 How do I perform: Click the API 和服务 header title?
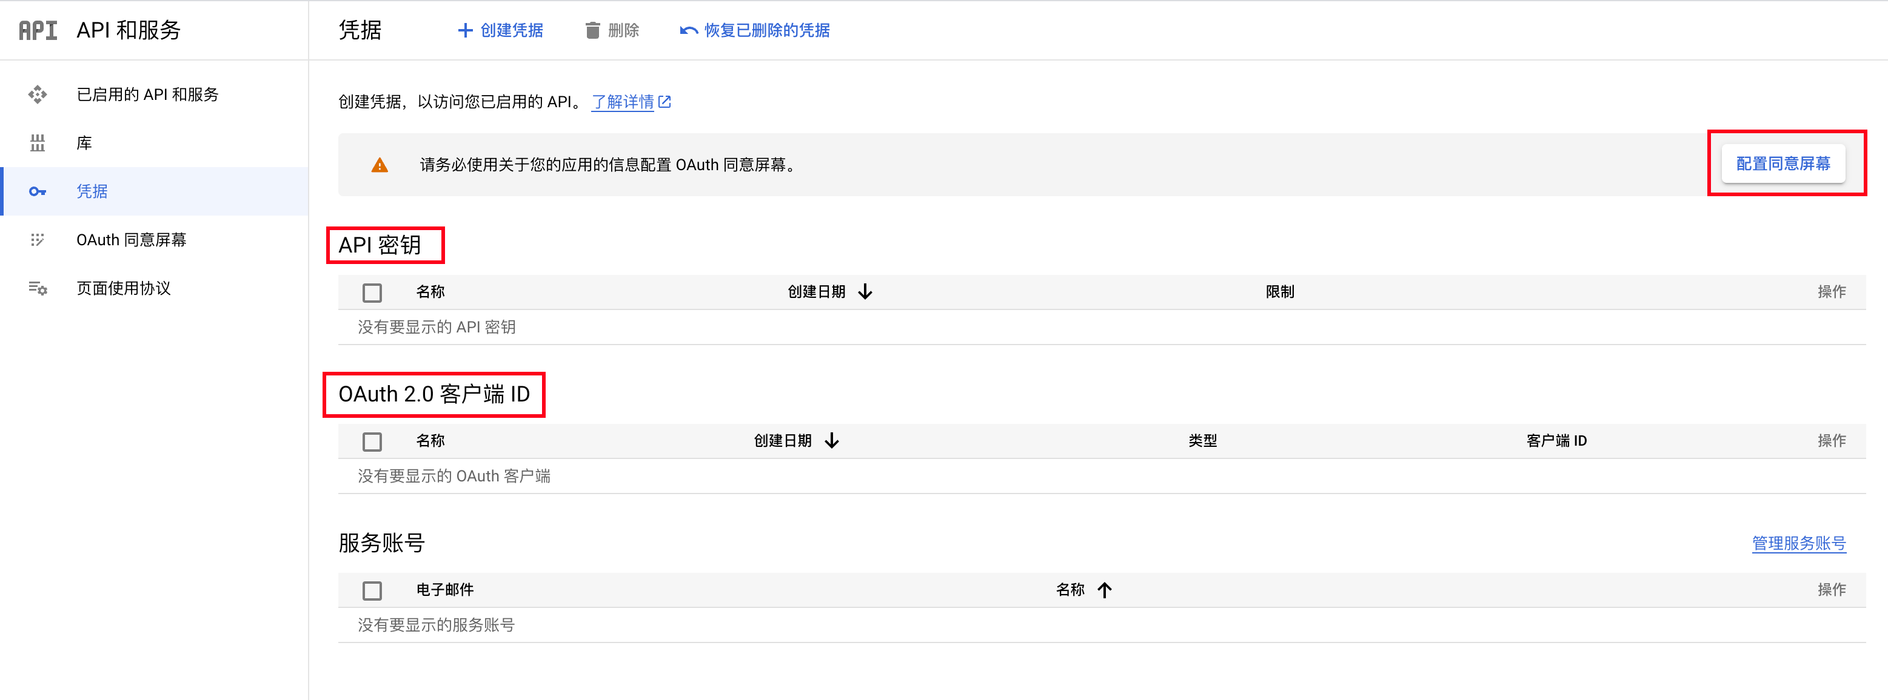coord(129,30)
